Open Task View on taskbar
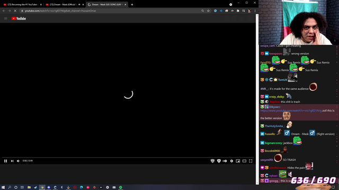 [x=22, y=187]
